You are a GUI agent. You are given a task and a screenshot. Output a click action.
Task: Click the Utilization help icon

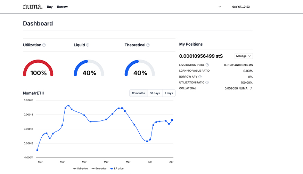tap(44, 45)
